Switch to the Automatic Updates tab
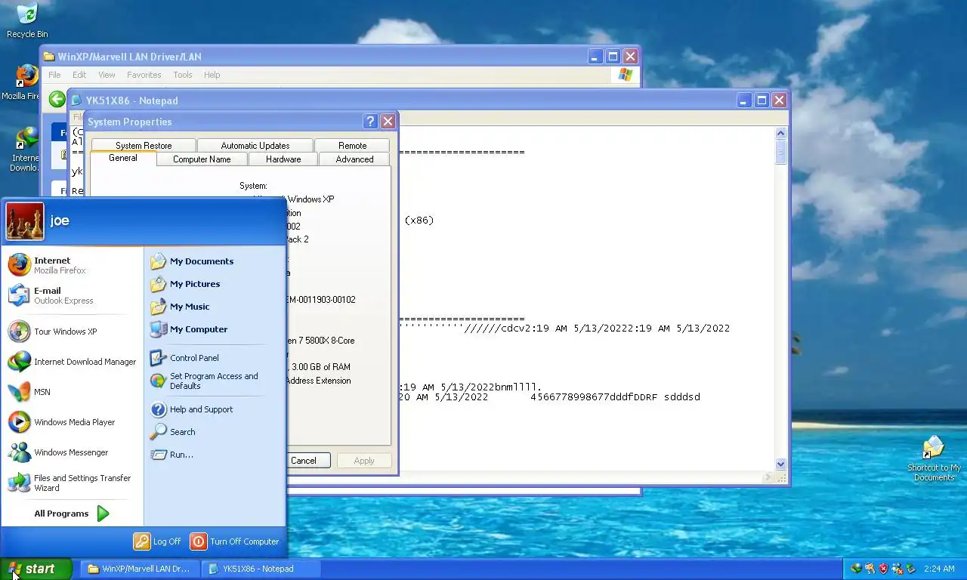967x580 pixels. [x=255, y=146]
